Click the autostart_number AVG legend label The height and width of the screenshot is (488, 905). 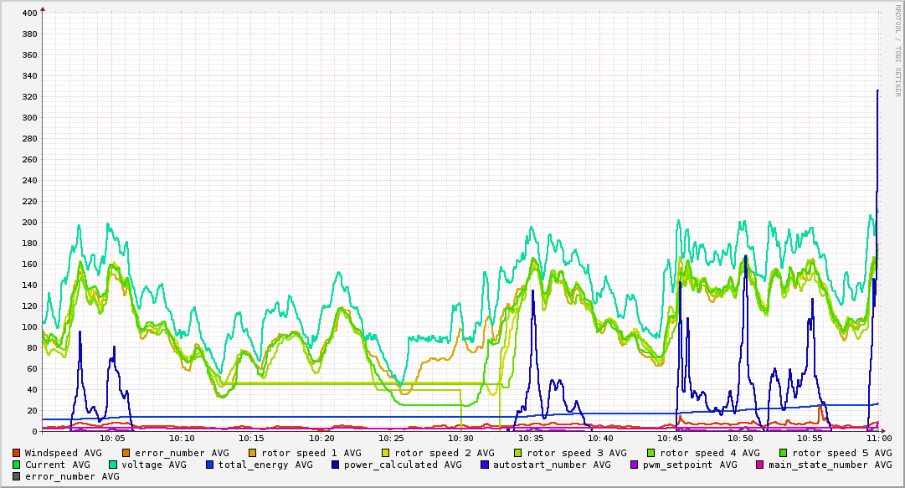(553, 465)
